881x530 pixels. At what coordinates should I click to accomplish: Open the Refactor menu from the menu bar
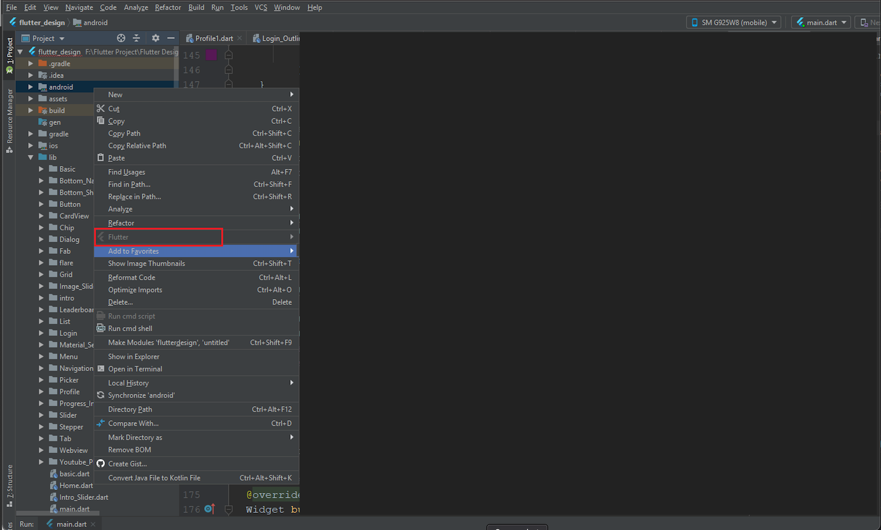point(167,7)
